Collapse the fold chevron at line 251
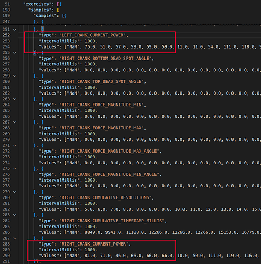 [x=15, y=30]
